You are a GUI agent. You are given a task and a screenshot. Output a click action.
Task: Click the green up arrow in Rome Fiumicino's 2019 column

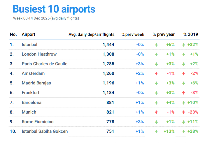(x=183, y=122)
